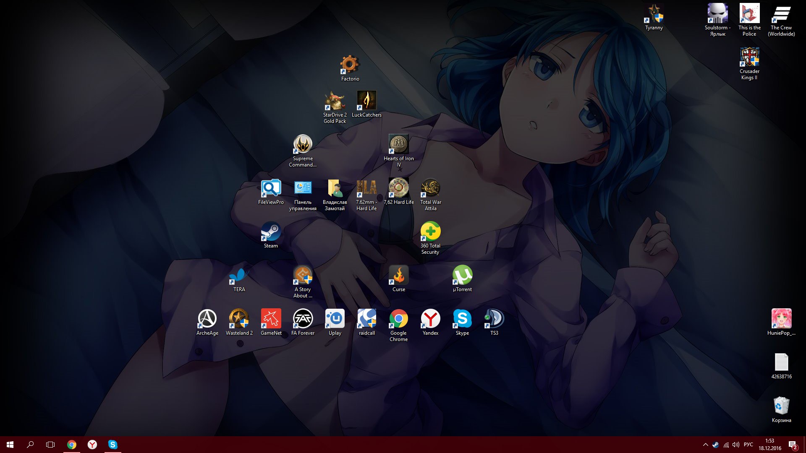
Task: Select the TS3 TeamSpeak icon
Action: [494, 319]
